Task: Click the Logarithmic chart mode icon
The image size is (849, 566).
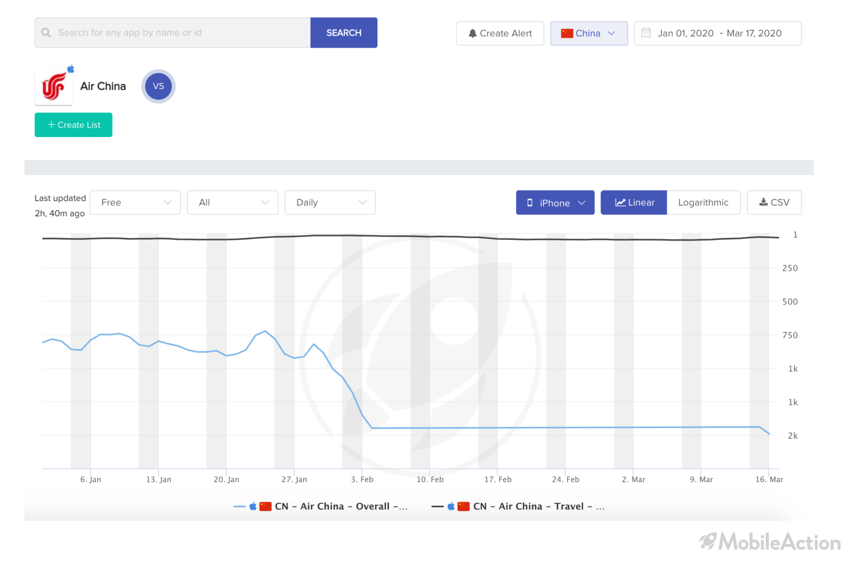Action: 703,202
